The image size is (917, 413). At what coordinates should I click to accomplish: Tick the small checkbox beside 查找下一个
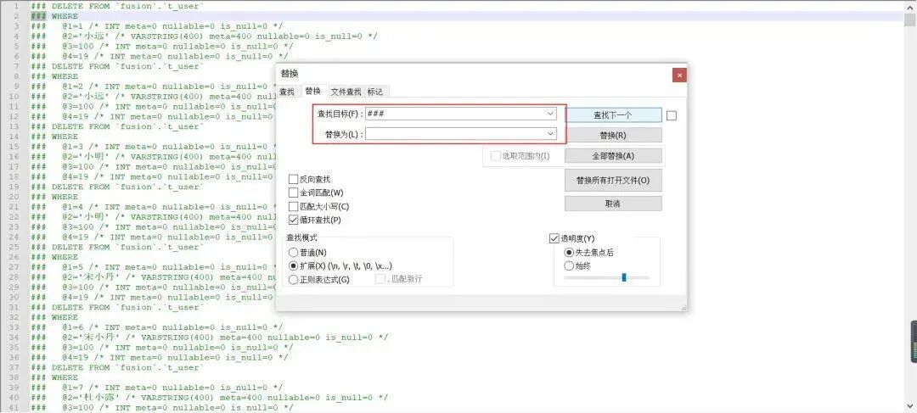pyautogui.click(x=672, y=115)
